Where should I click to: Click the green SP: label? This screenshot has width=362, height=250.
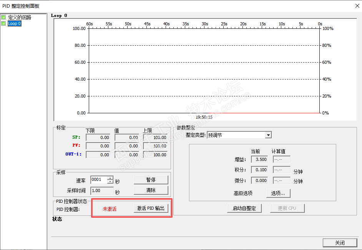(x=76, y=137)
